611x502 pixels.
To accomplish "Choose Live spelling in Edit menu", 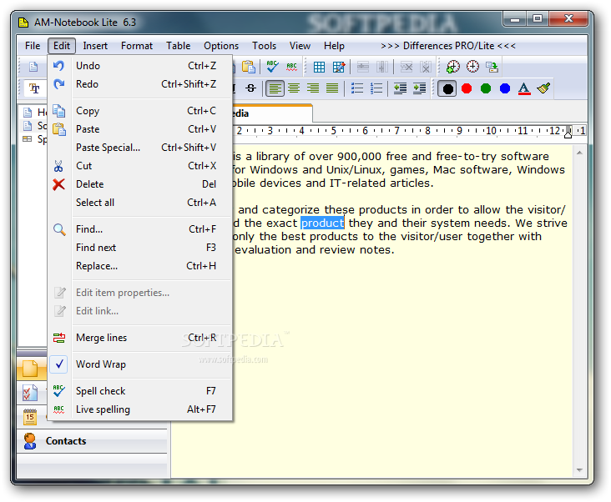I will click(x=140, y=409).
